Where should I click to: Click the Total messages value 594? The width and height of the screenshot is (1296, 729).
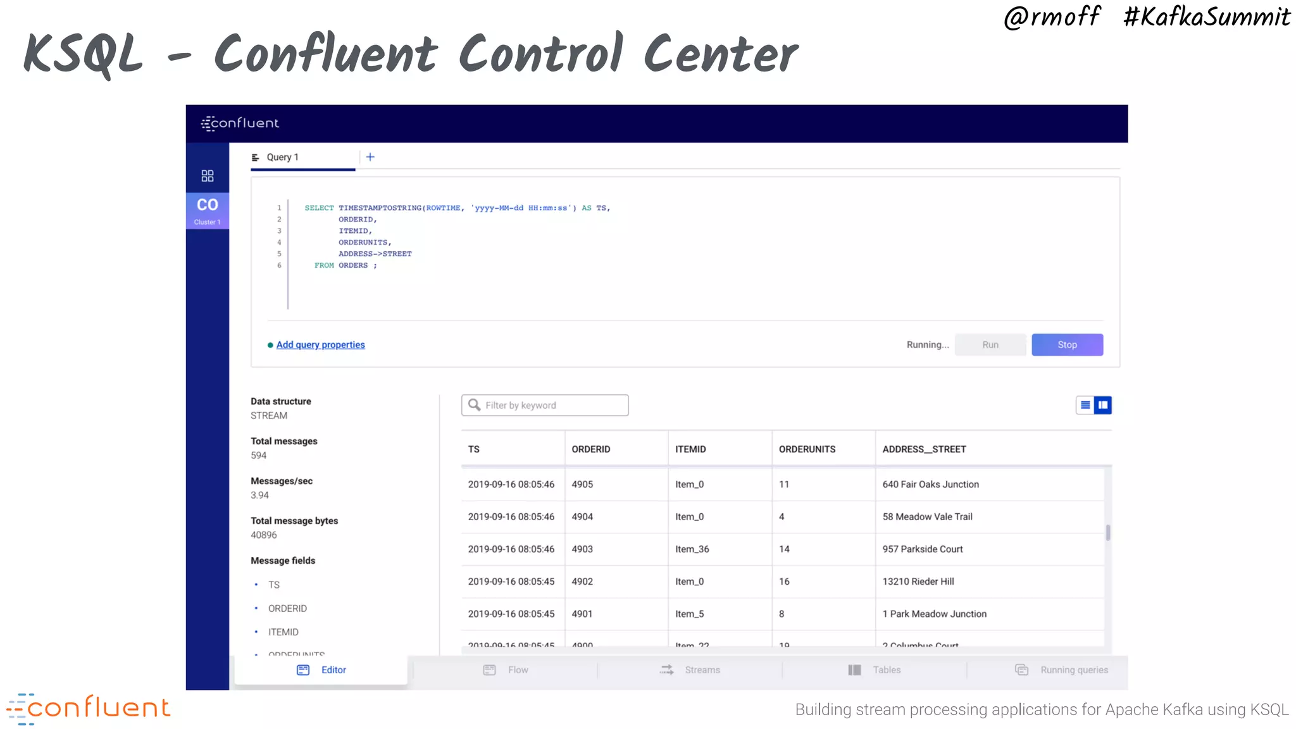click(x=258, y=456)
